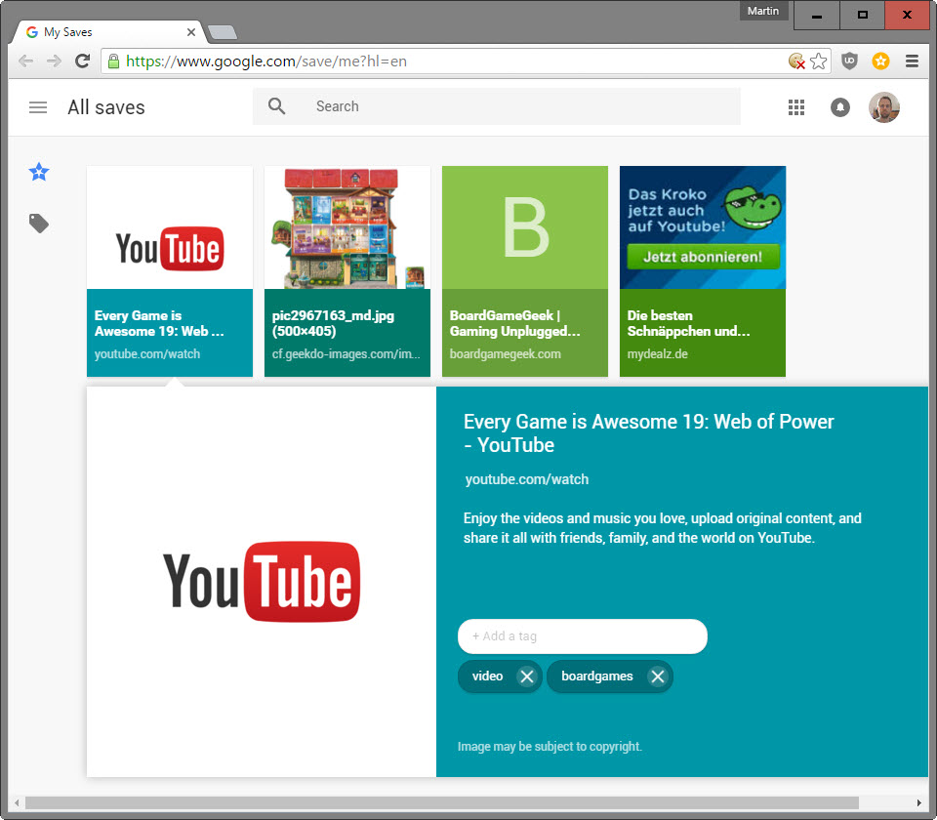937x820 pixels.
Task: Click the browser forward arrow
Action: 54,61
